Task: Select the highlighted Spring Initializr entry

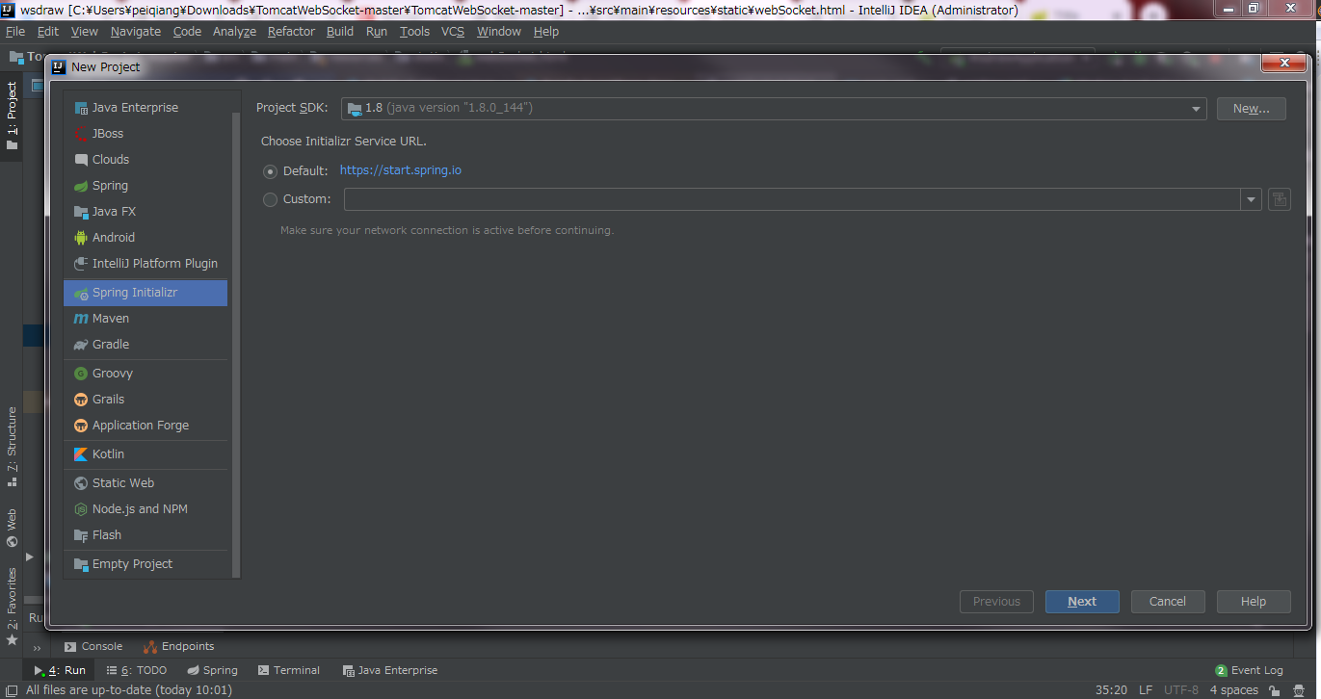Action: click(145, 293)
